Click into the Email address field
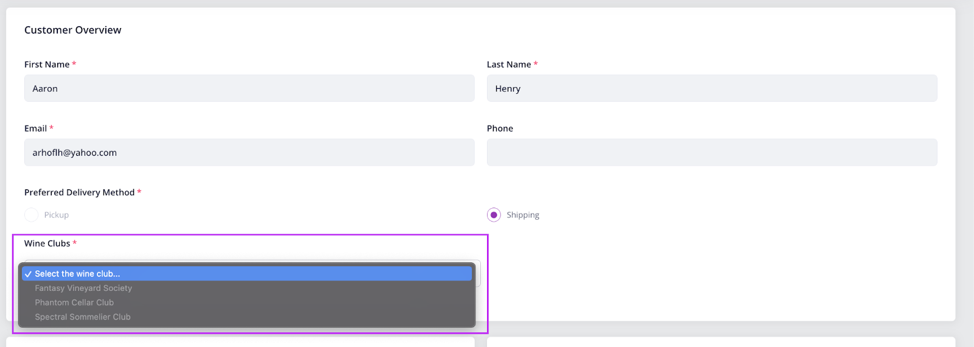 [x=249, y=152]
